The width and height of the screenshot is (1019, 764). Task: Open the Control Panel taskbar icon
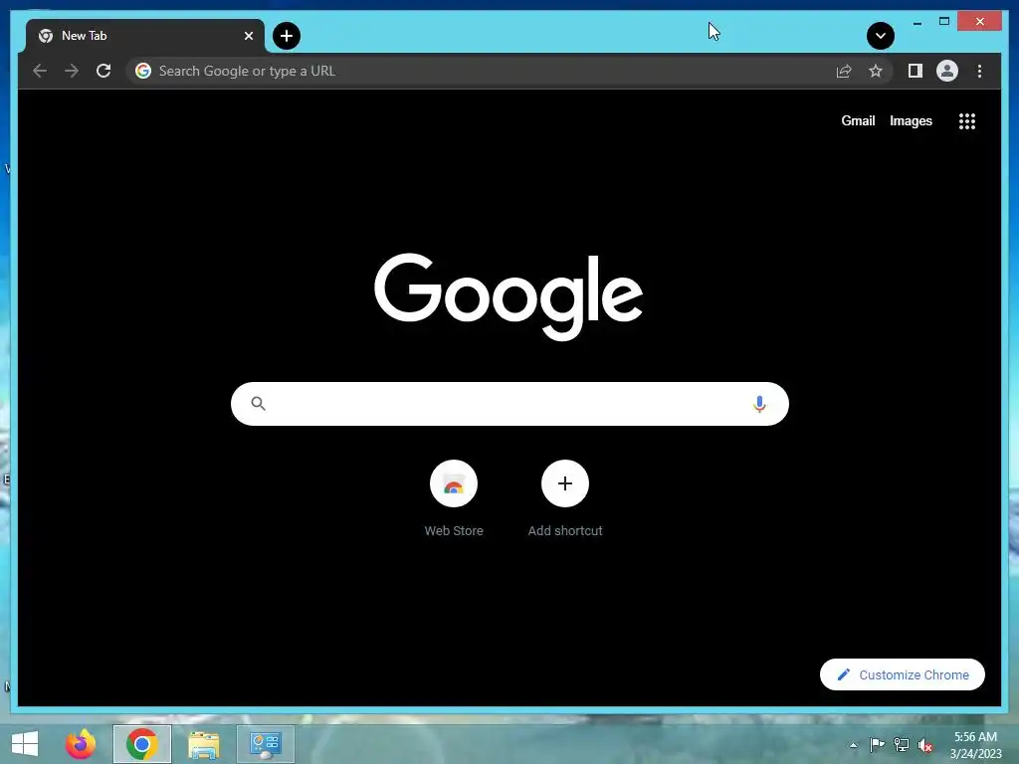265,744
